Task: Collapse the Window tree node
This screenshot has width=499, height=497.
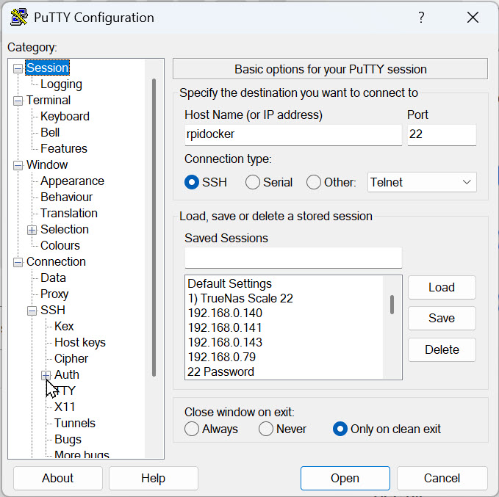Action: tap(18, 165)
